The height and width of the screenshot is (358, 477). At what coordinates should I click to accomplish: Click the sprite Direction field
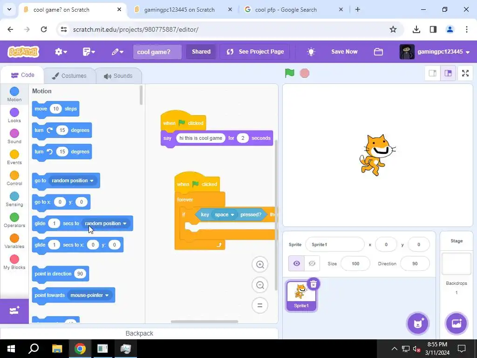click(415, 264)
